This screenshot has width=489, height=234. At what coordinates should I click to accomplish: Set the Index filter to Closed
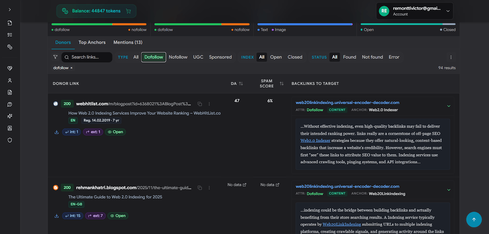(x=295, y=57)
